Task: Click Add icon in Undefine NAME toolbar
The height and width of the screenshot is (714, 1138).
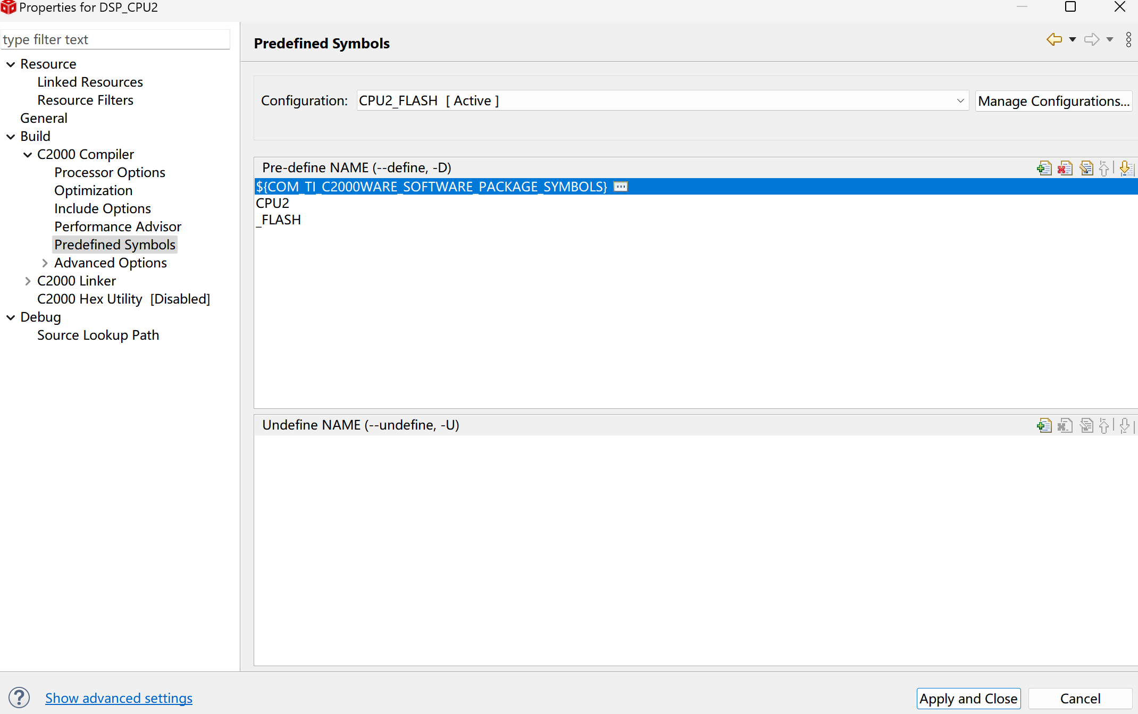Action: pyautogui.click(x=1044, y=426)
